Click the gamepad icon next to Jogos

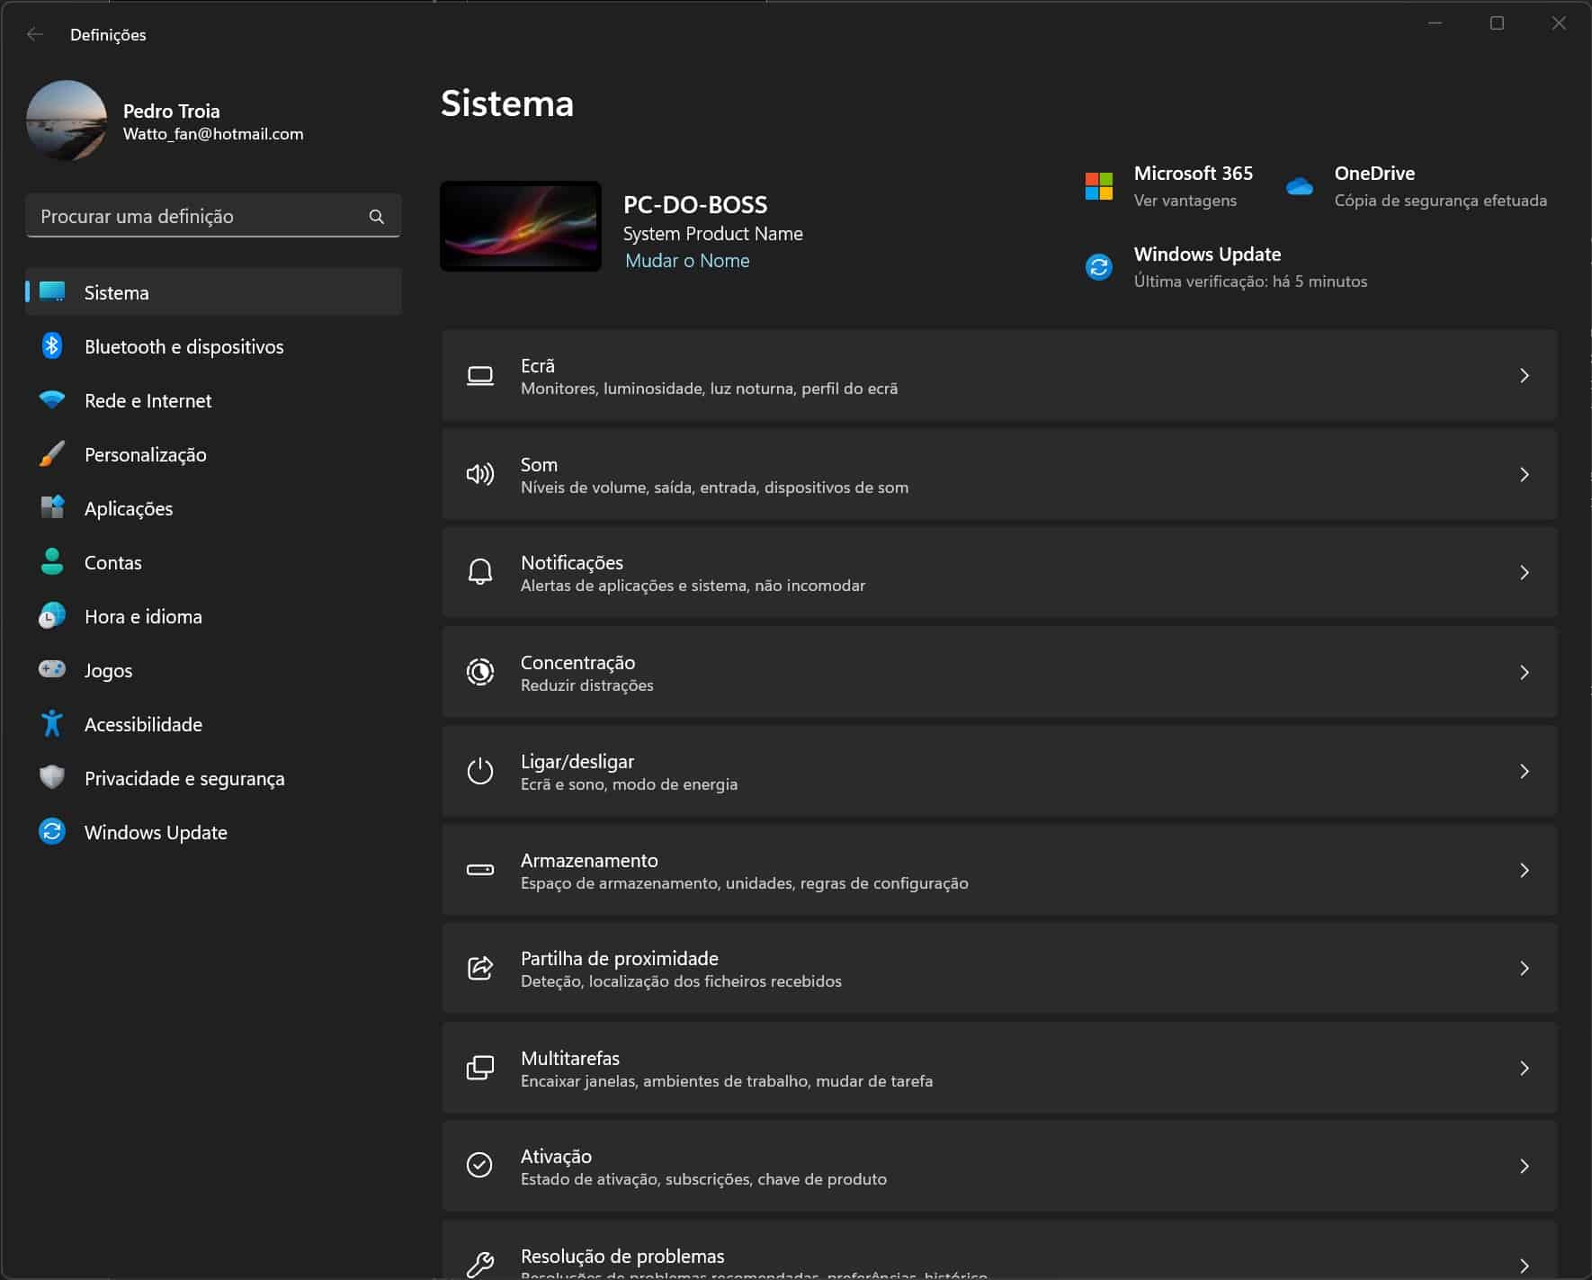(x=52, y=669)
